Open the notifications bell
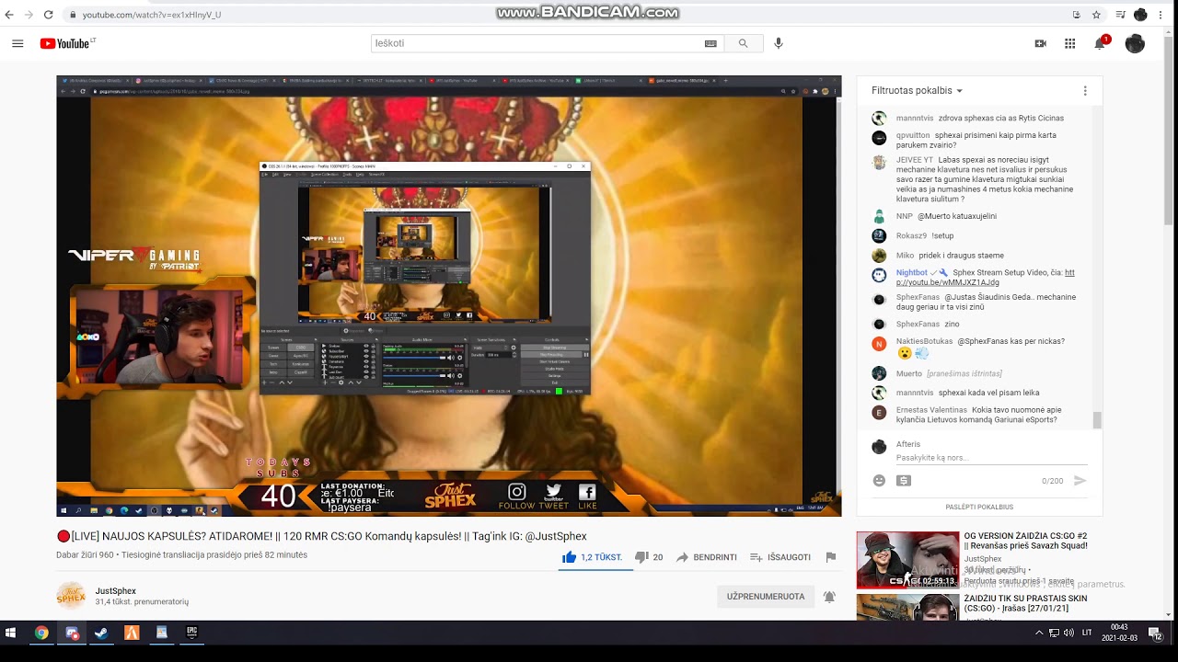Screen dimensions: 1178x662 click(1100, 43)
